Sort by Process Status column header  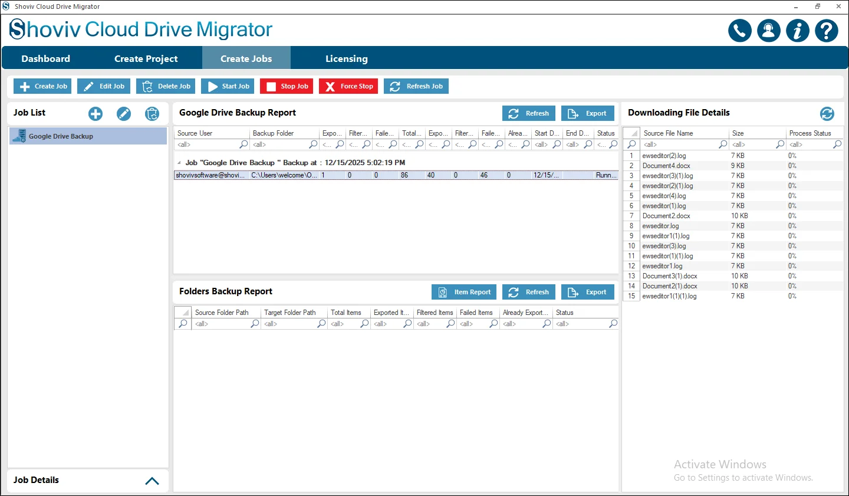pyautogui.click(x=814, y=133)
